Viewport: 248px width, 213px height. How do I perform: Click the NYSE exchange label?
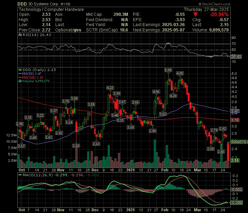click(x=66, y=4)
